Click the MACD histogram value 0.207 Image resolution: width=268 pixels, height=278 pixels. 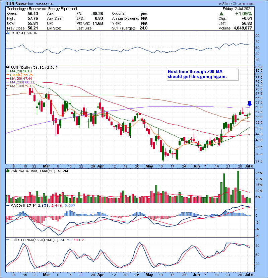(x=70, y=206)
